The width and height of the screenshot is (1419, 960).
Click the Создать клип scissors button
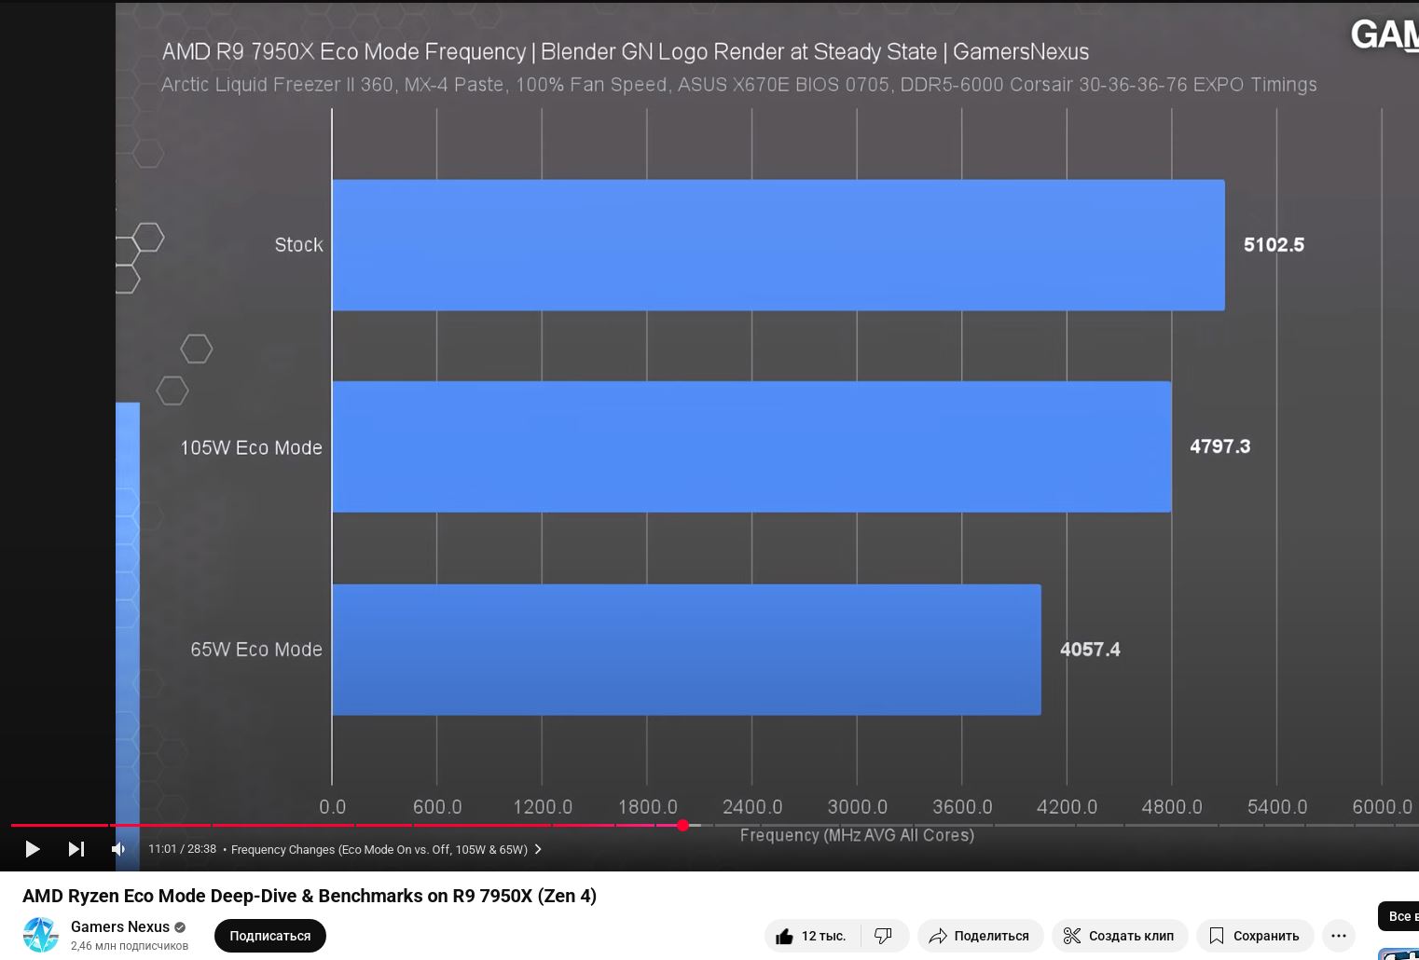1120,936
